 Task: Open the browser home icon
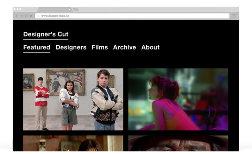point(31,16)
